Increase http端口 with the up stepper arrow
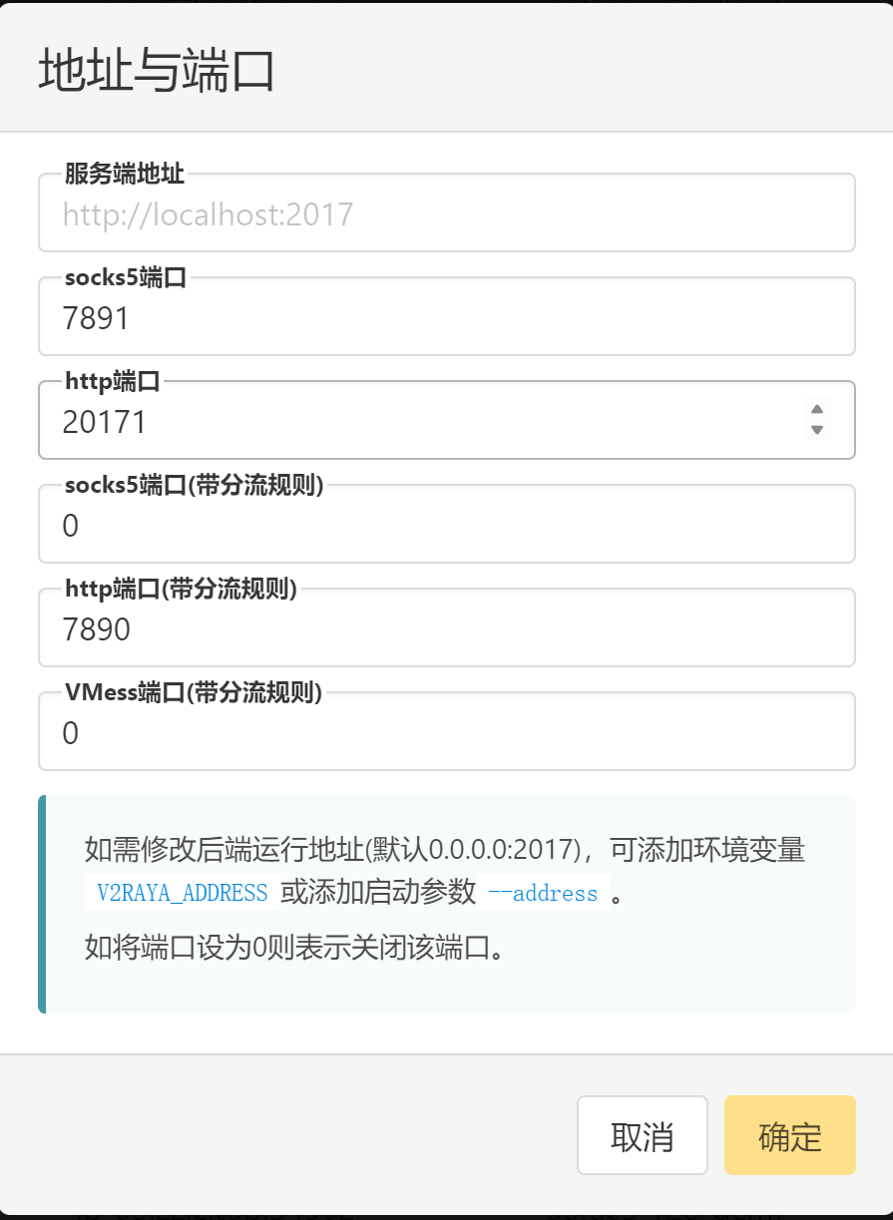 pos(817,409)
